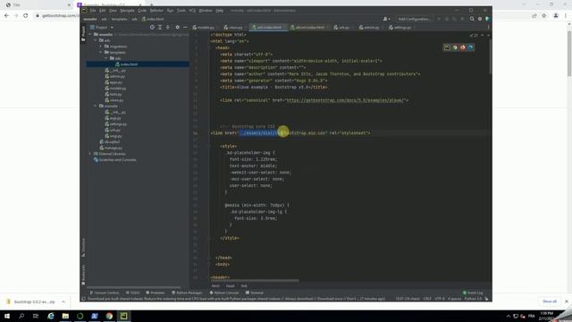Click the Select Opened File target icon
The width and height of the screenshot is (572, 322).
[152, 28]
